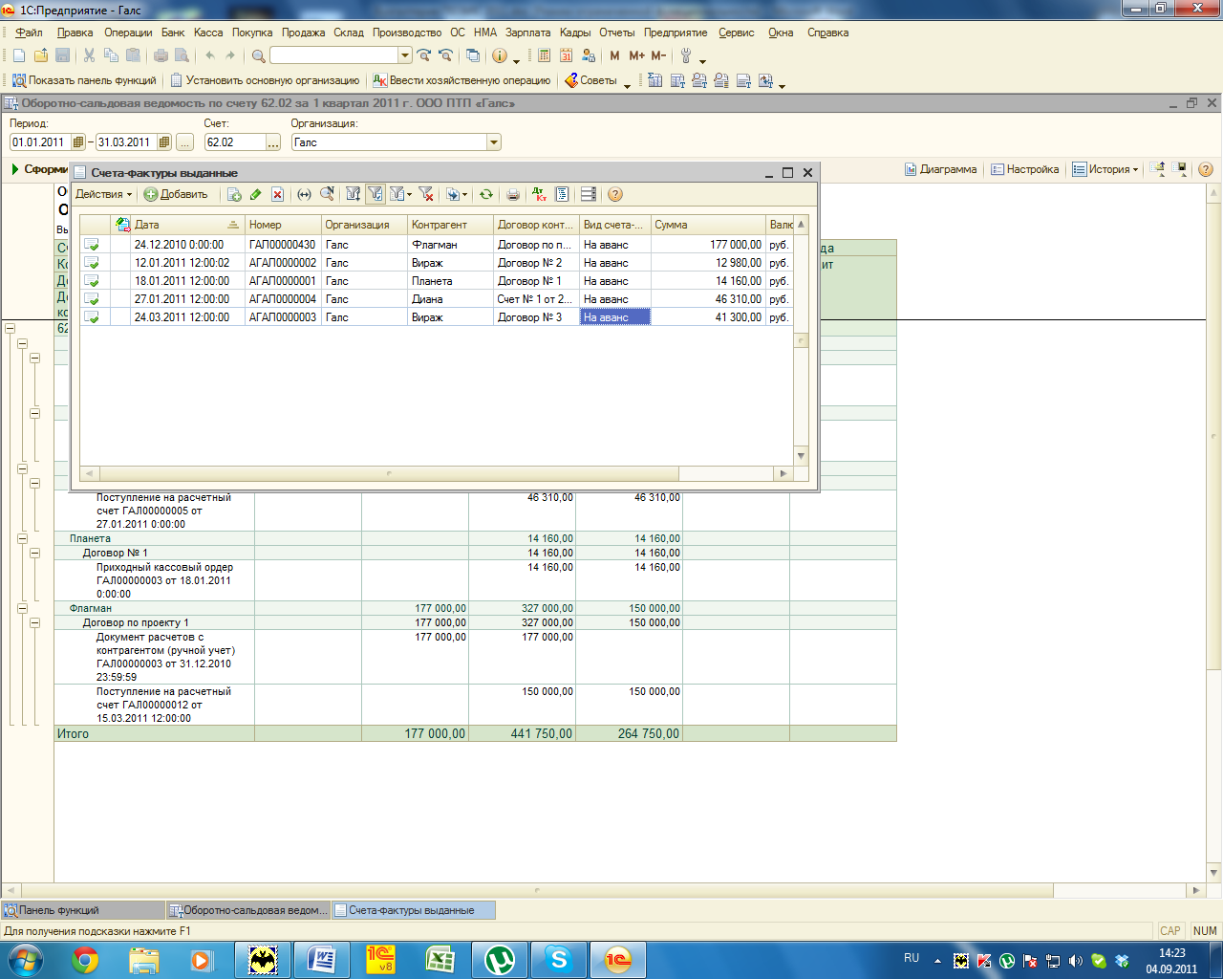Collapse Договор по проекту 1 tree node
Viewport: 1223px width, 979px height.
(x=35, y=622)
